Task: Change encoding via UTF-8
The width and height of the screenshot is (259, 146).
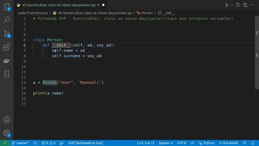Action: tap(182, 143)
